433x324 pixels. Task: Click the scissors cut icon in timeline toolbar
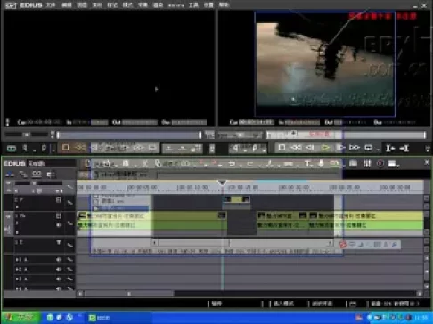click(x=144, y=164)
